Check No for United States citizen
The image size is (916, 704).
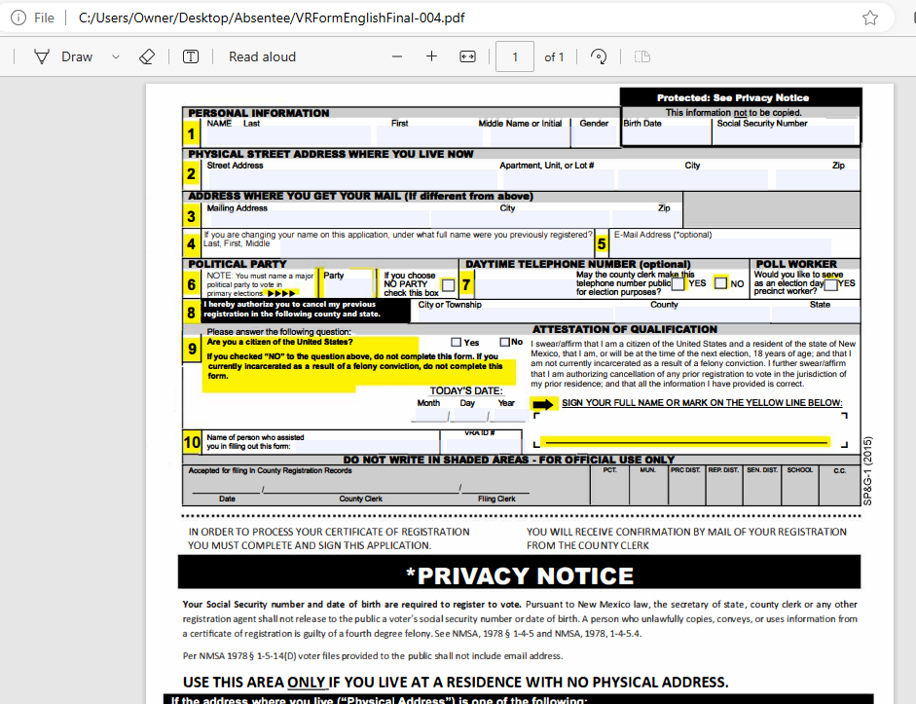(x=504, y=342)
